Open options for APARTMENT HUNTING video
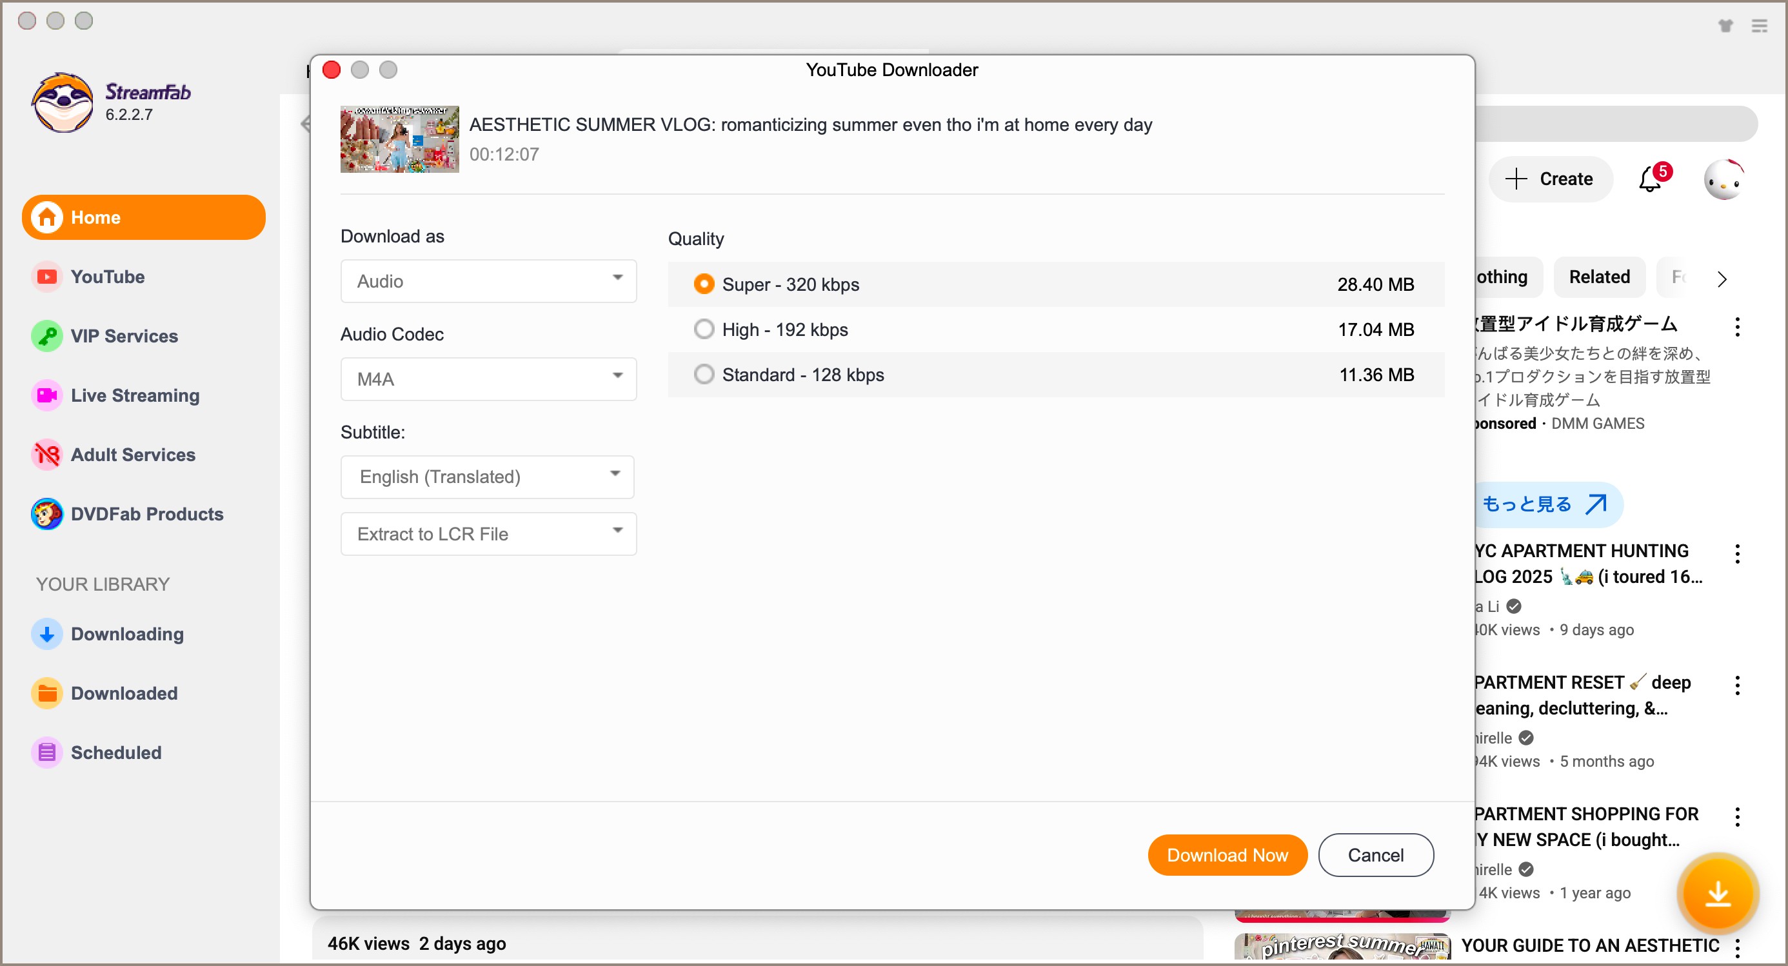This screenshot has height=966, width=1788. 1737,554
